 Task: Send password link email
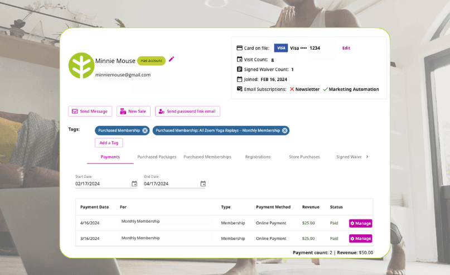(187, 112)
